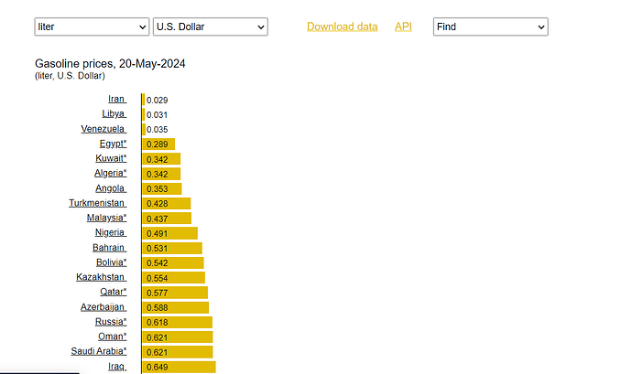Open the API link
The height and width of the screenshot is (374, 632).
pyautogui.click(x=403, y=27)
